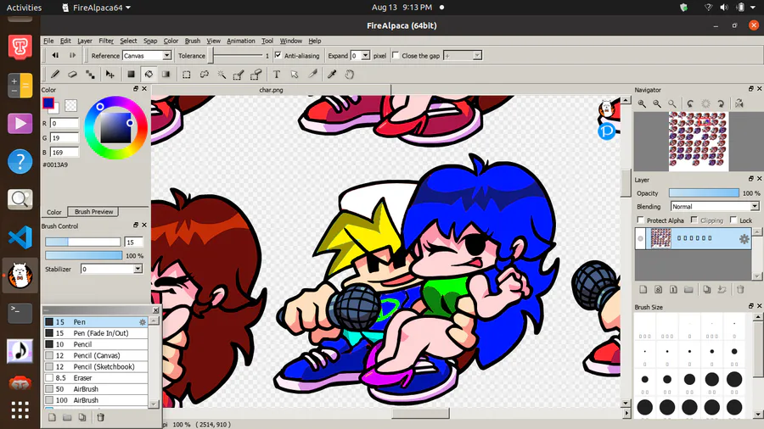
Task: Select the transparent color swatch
Action: coord(71,104)
